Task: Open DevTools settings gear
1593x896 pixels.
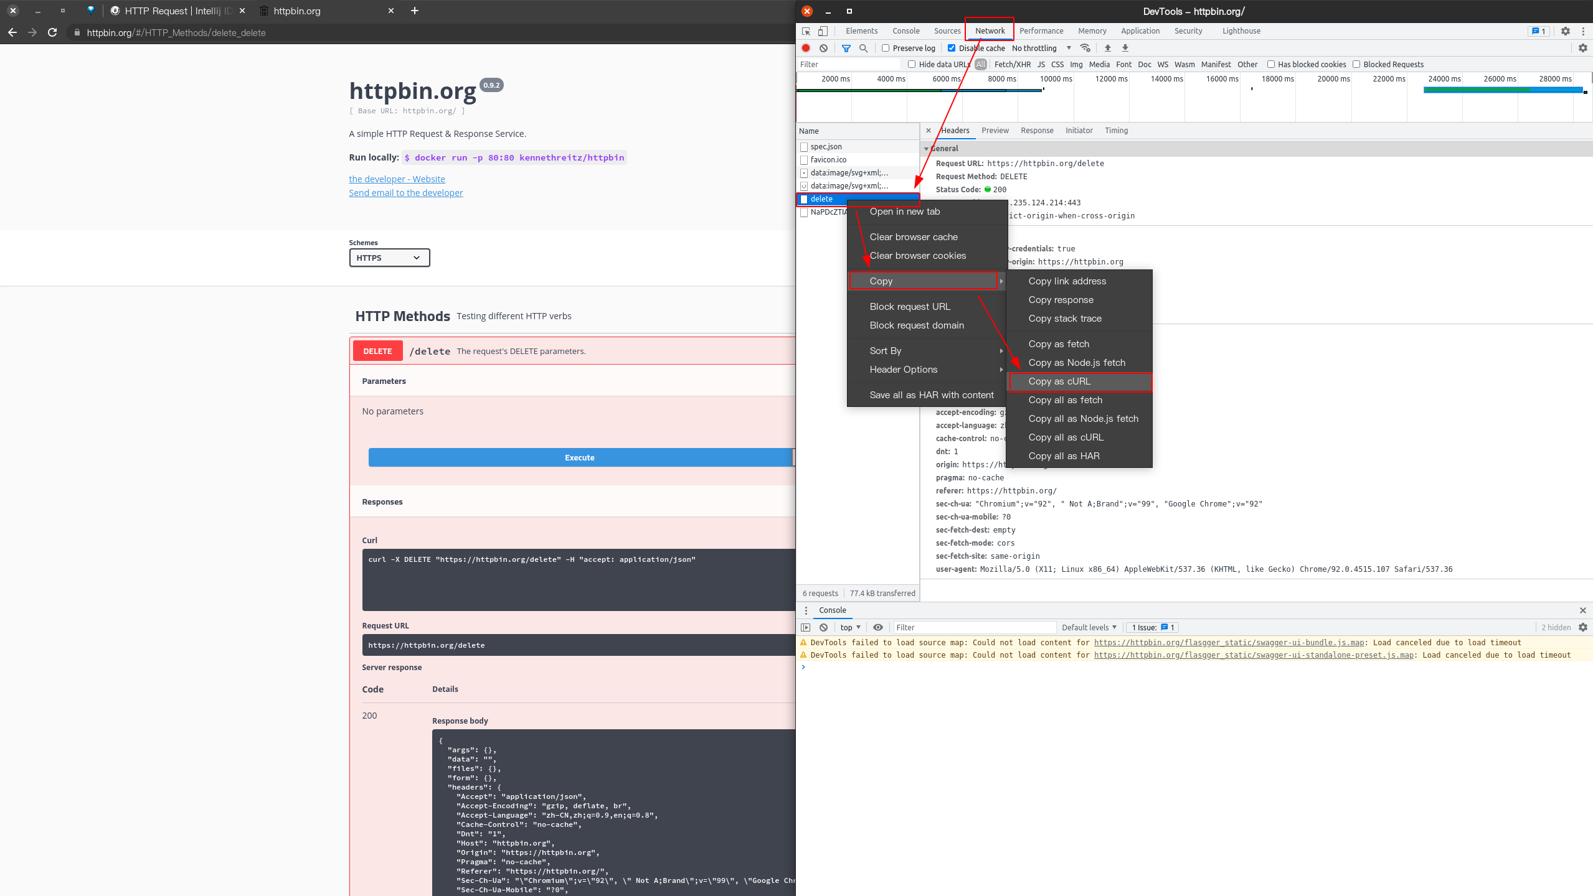Action: tap(1566, 31)
